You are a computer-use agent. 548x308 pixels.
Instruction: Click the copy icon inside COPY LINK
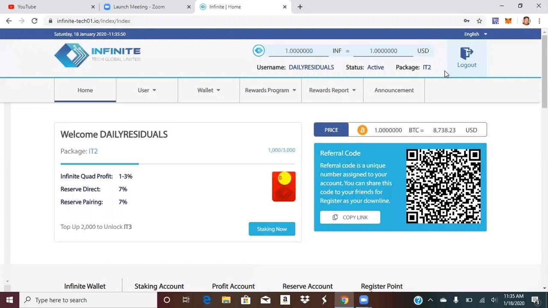[x=335, y=217]
